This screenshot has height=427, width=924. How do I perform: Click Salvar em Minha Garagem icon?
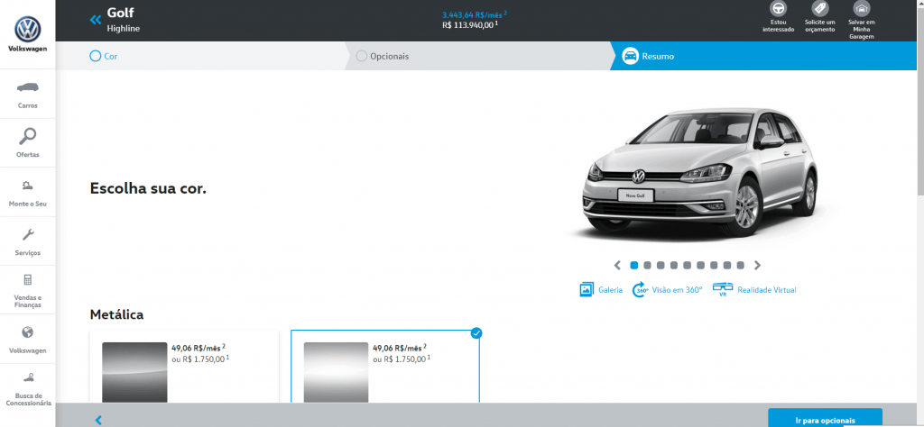(862, 9)
